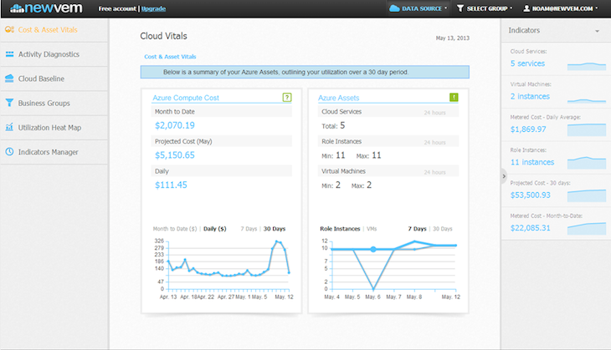This screenshot has height=350, width=611.
Task: Click the Indicators Manager clock icon
Action: [9, 152]
